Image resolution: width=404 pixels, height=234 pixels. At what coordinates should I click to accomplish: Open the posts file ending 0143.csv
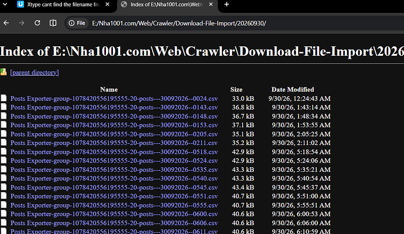(114, 107)
